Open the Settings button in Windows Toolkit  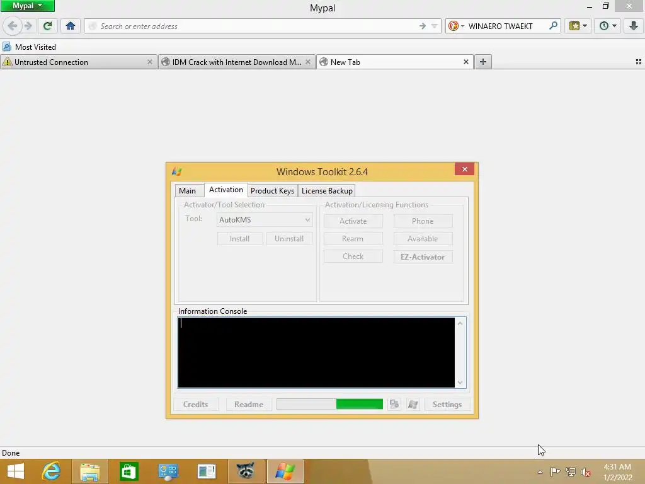447,405
